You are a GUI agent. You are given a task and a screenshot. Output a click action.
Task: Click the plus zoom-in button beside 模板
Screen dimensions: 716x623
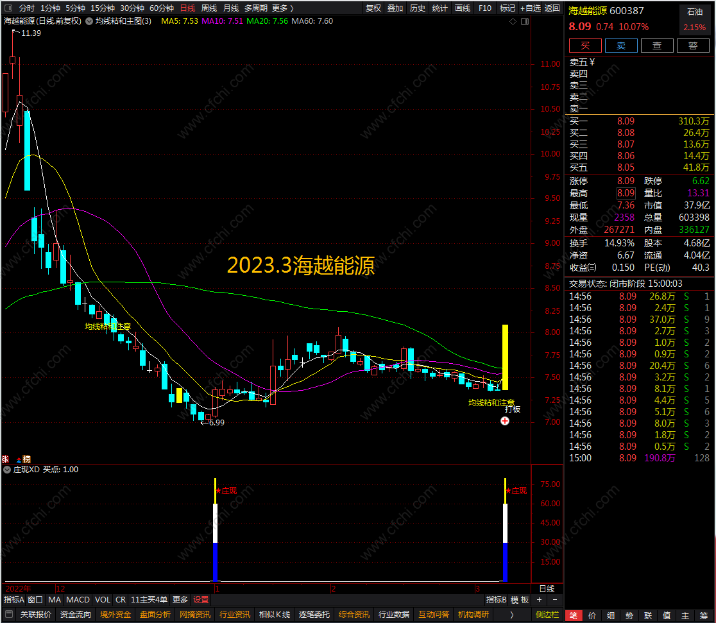540,600
